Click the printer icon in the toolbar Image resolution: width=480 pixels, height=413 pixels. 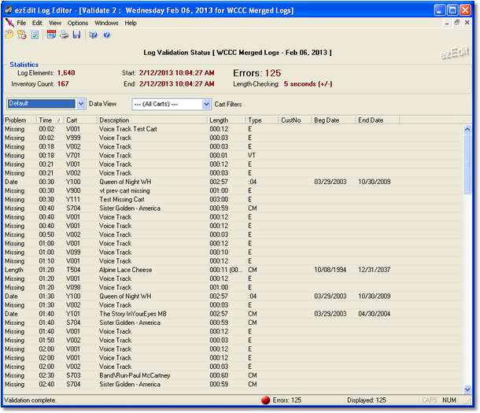64,35
